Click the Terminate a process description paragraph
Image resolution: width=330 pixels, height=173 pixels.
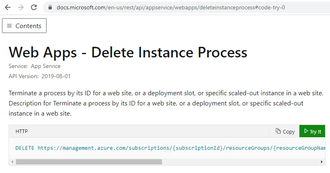click(166, 103)
